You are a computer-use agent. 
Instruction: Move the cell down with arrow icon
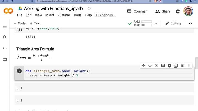pyautogui.click(x=150, y=66)
